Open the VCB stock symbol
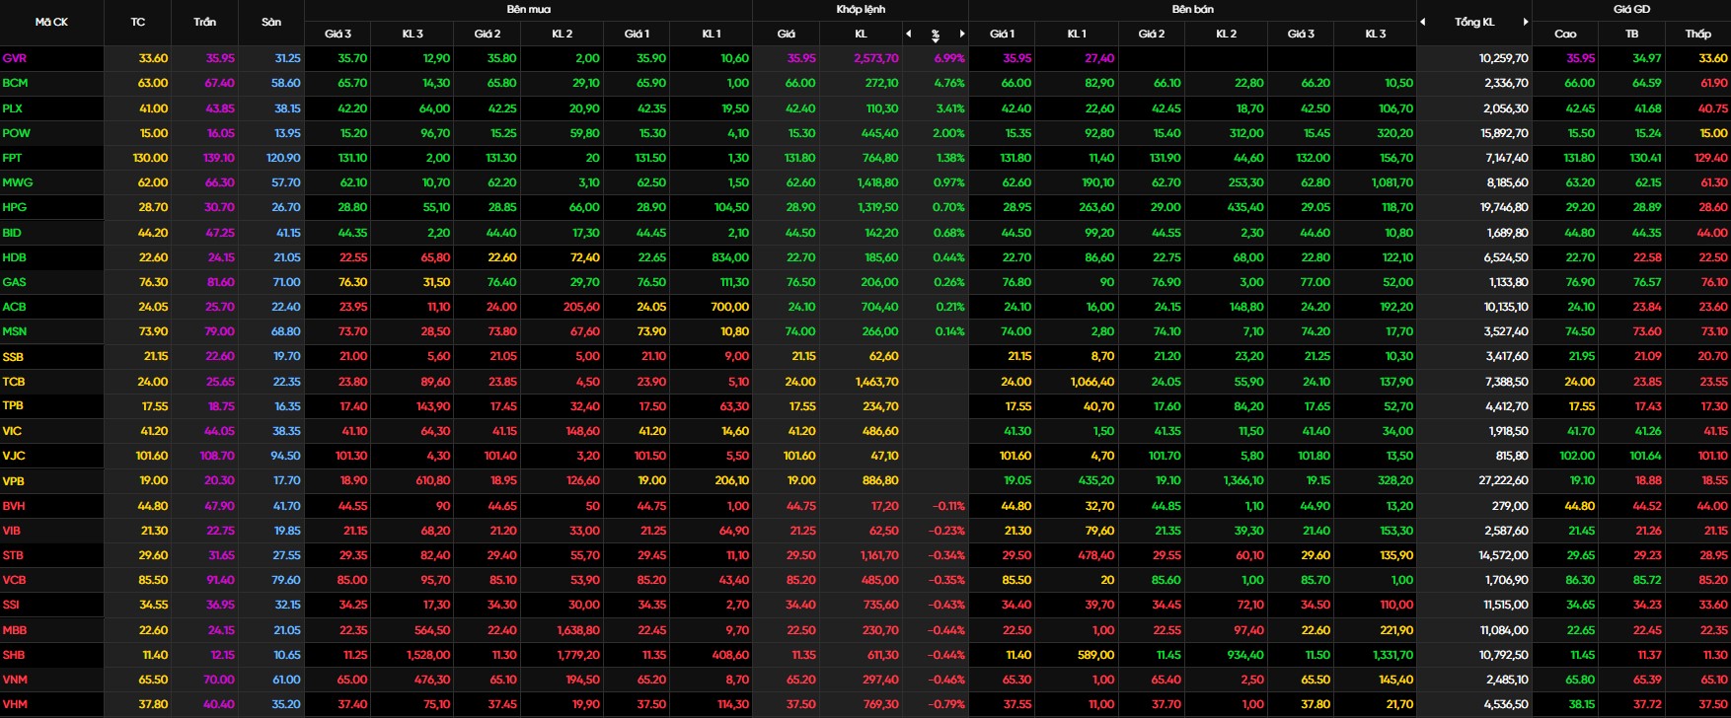The width and height of the screenshot is (1731, 718). coord(14,580)
